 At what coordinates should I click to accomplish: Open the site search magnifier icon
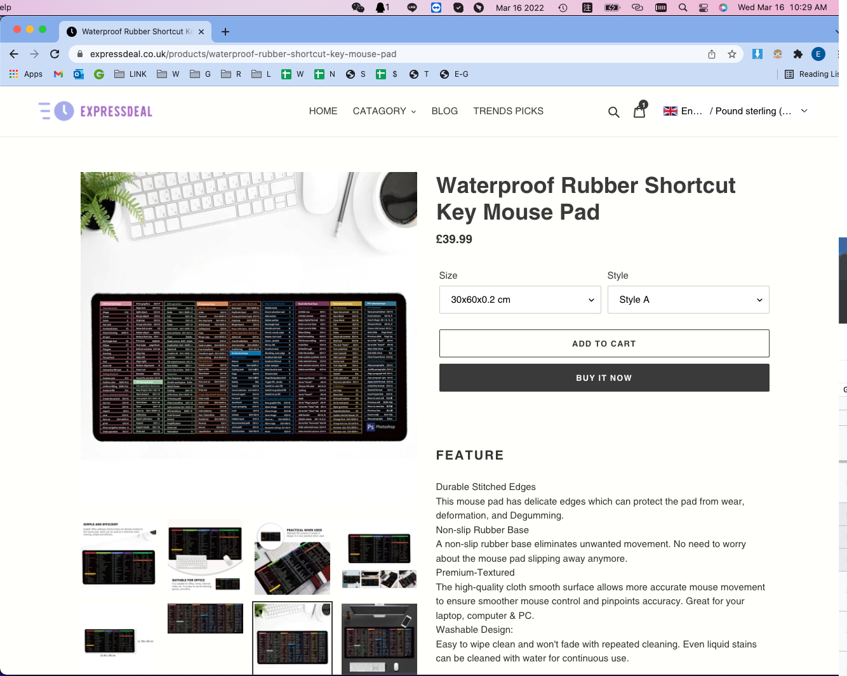[x=613, y=112]
